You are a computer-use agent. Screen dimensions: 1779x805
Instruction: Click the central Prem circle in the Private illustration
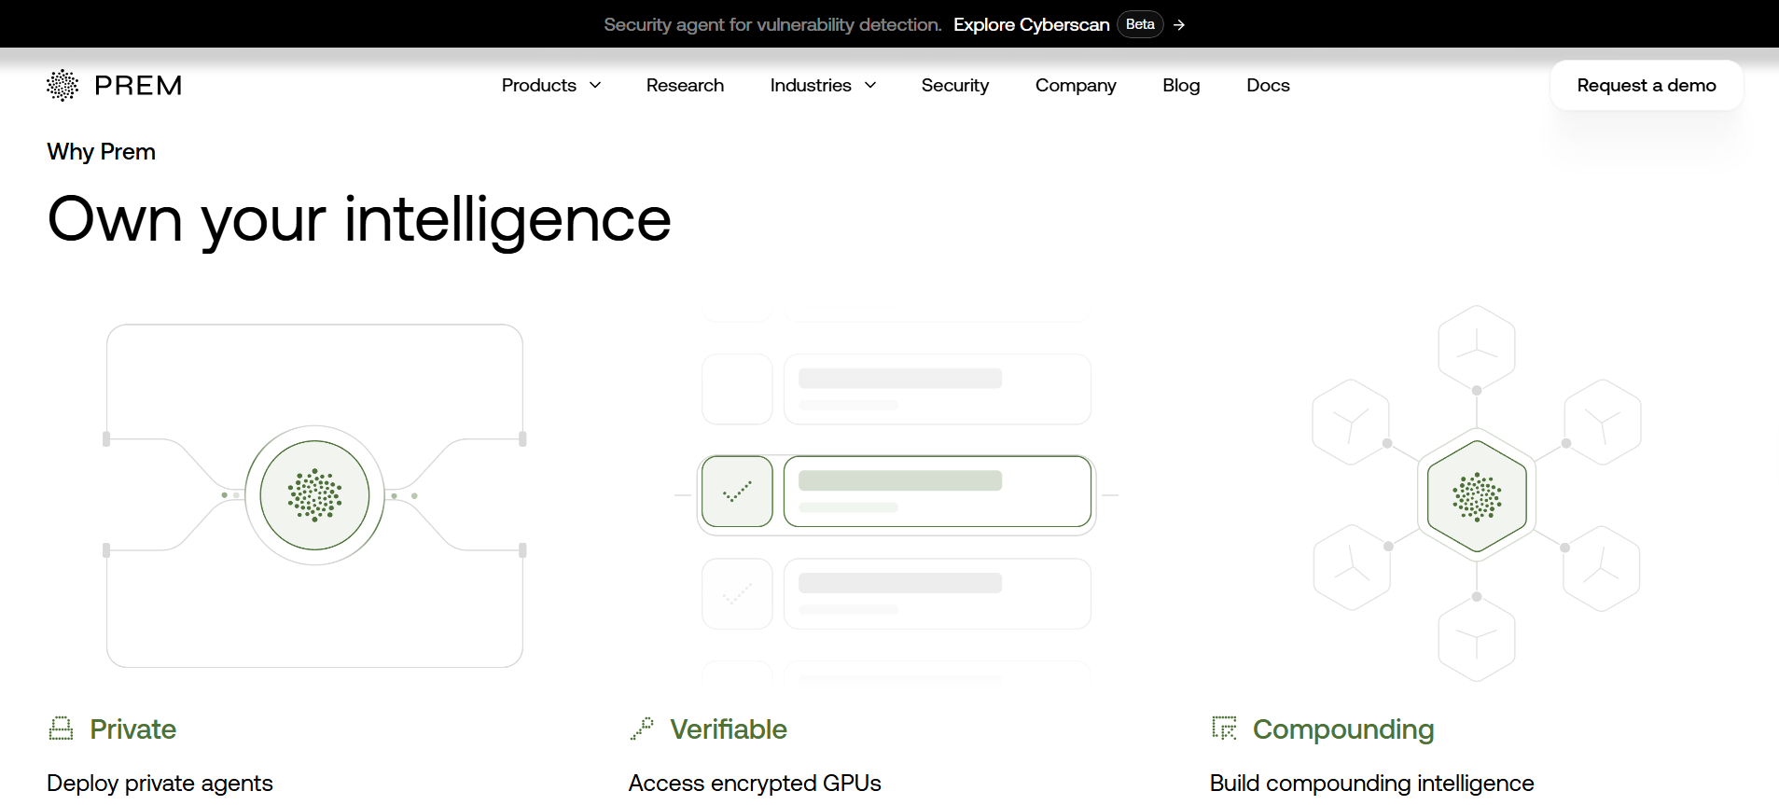[x=315, y=495]
